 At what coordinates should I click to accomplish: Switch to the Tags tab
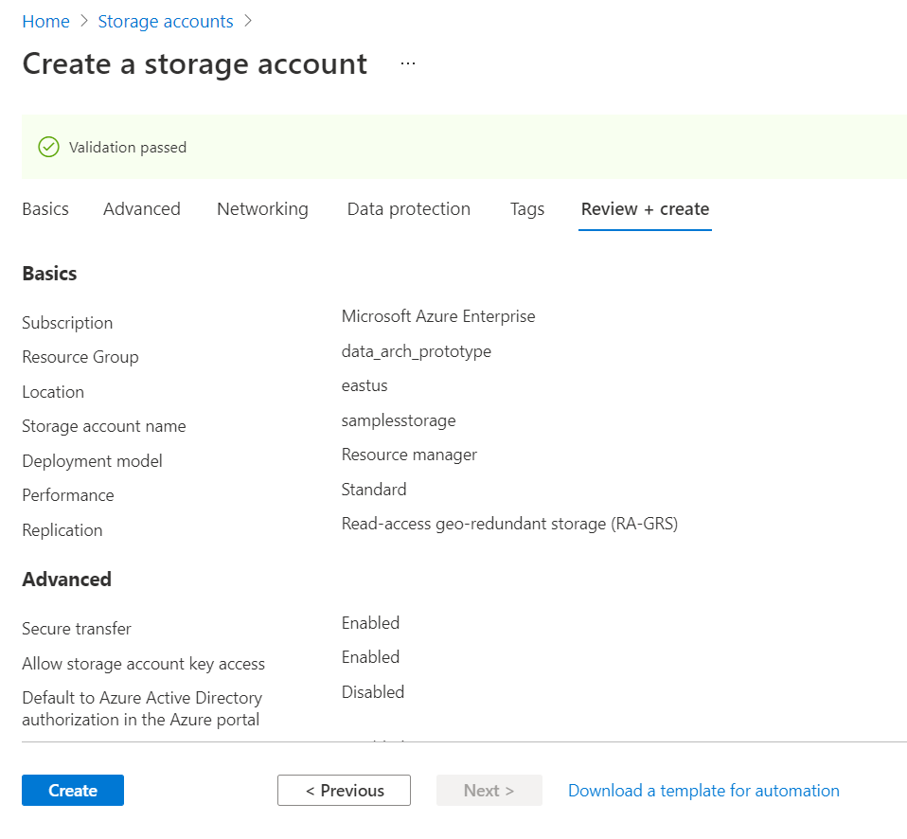526,209
